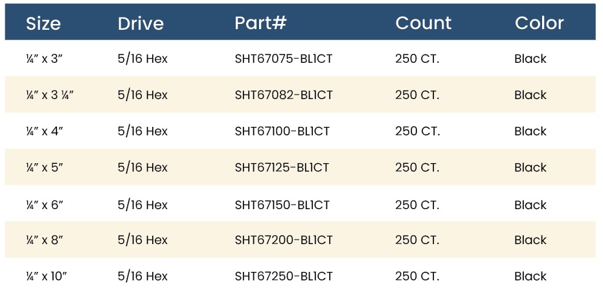Click the ¼" x 3" size cell
This screenshot has width=603, height=303.
pos(44,59)
